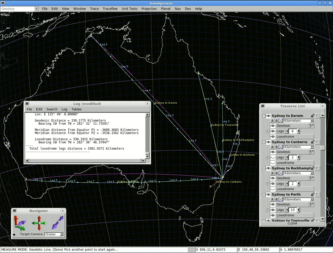The image size is (333, 253).
Task: Open the Kilometers unit dropdown for Sydney to Darwin
Action: (312, 121)
